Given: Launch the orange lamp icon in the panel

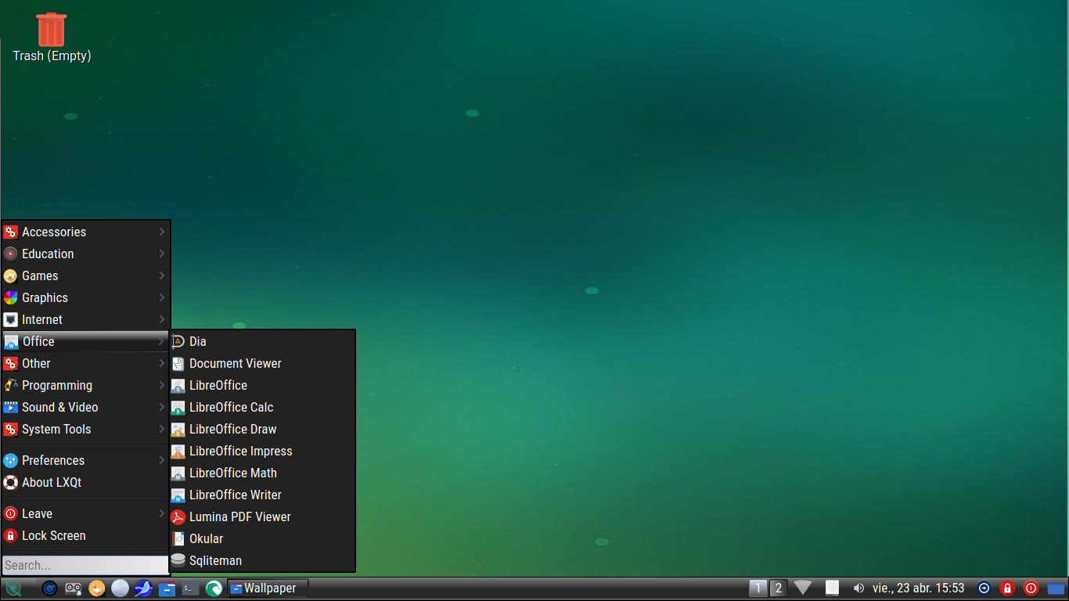Looking at the screenshot, I should 96,588.
